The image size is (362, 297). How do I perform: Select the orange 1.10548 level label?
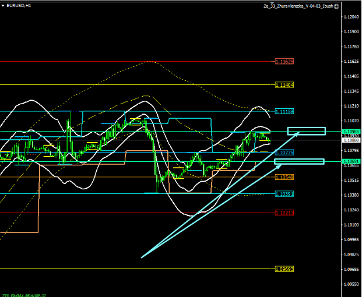tap(284, 176)
